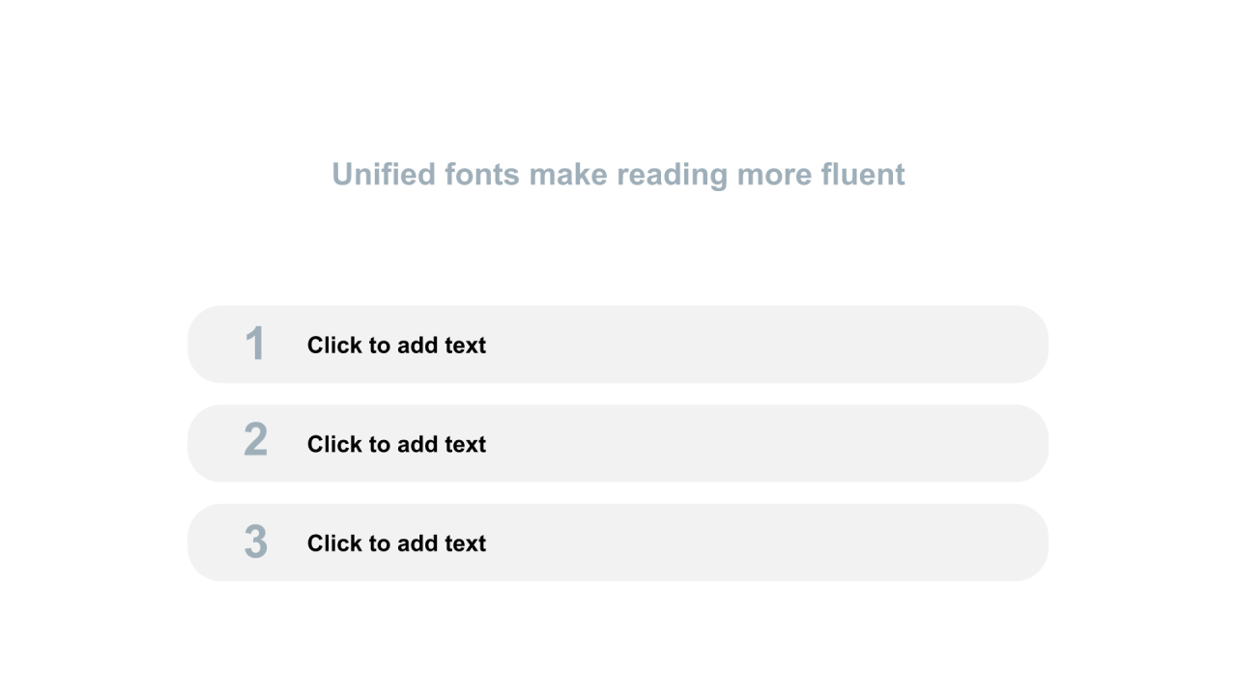1237x695 pixels.
Task: Select the empty gray area of bar 3
Action: pos(763,542)
